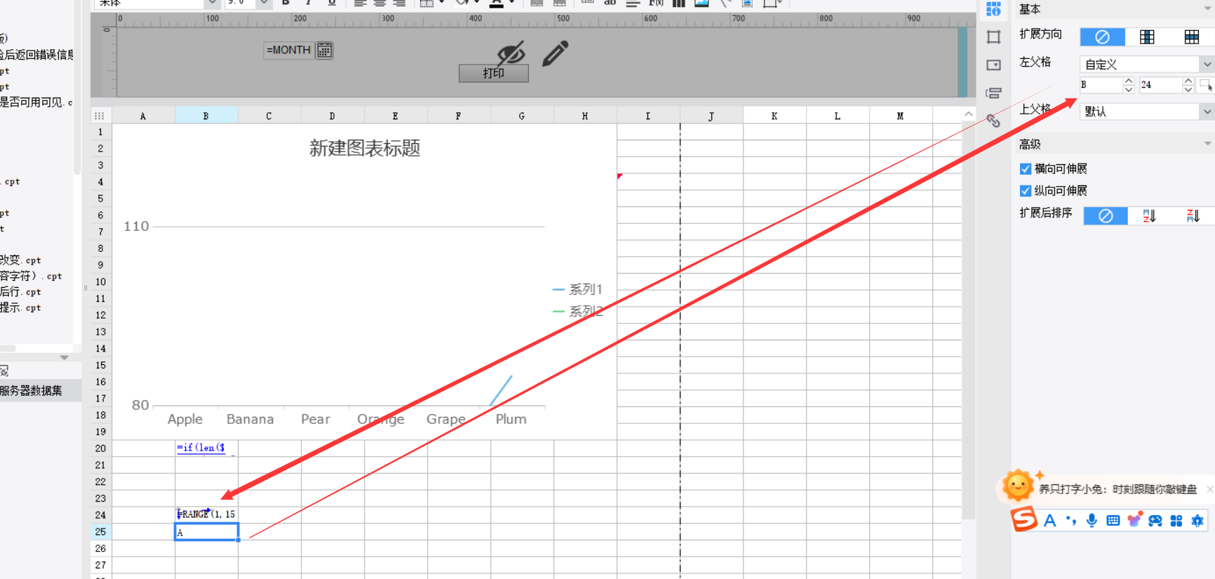Set ascending sort after expansion
This screenshot has width=1215, height=579.
point(1149,215)
